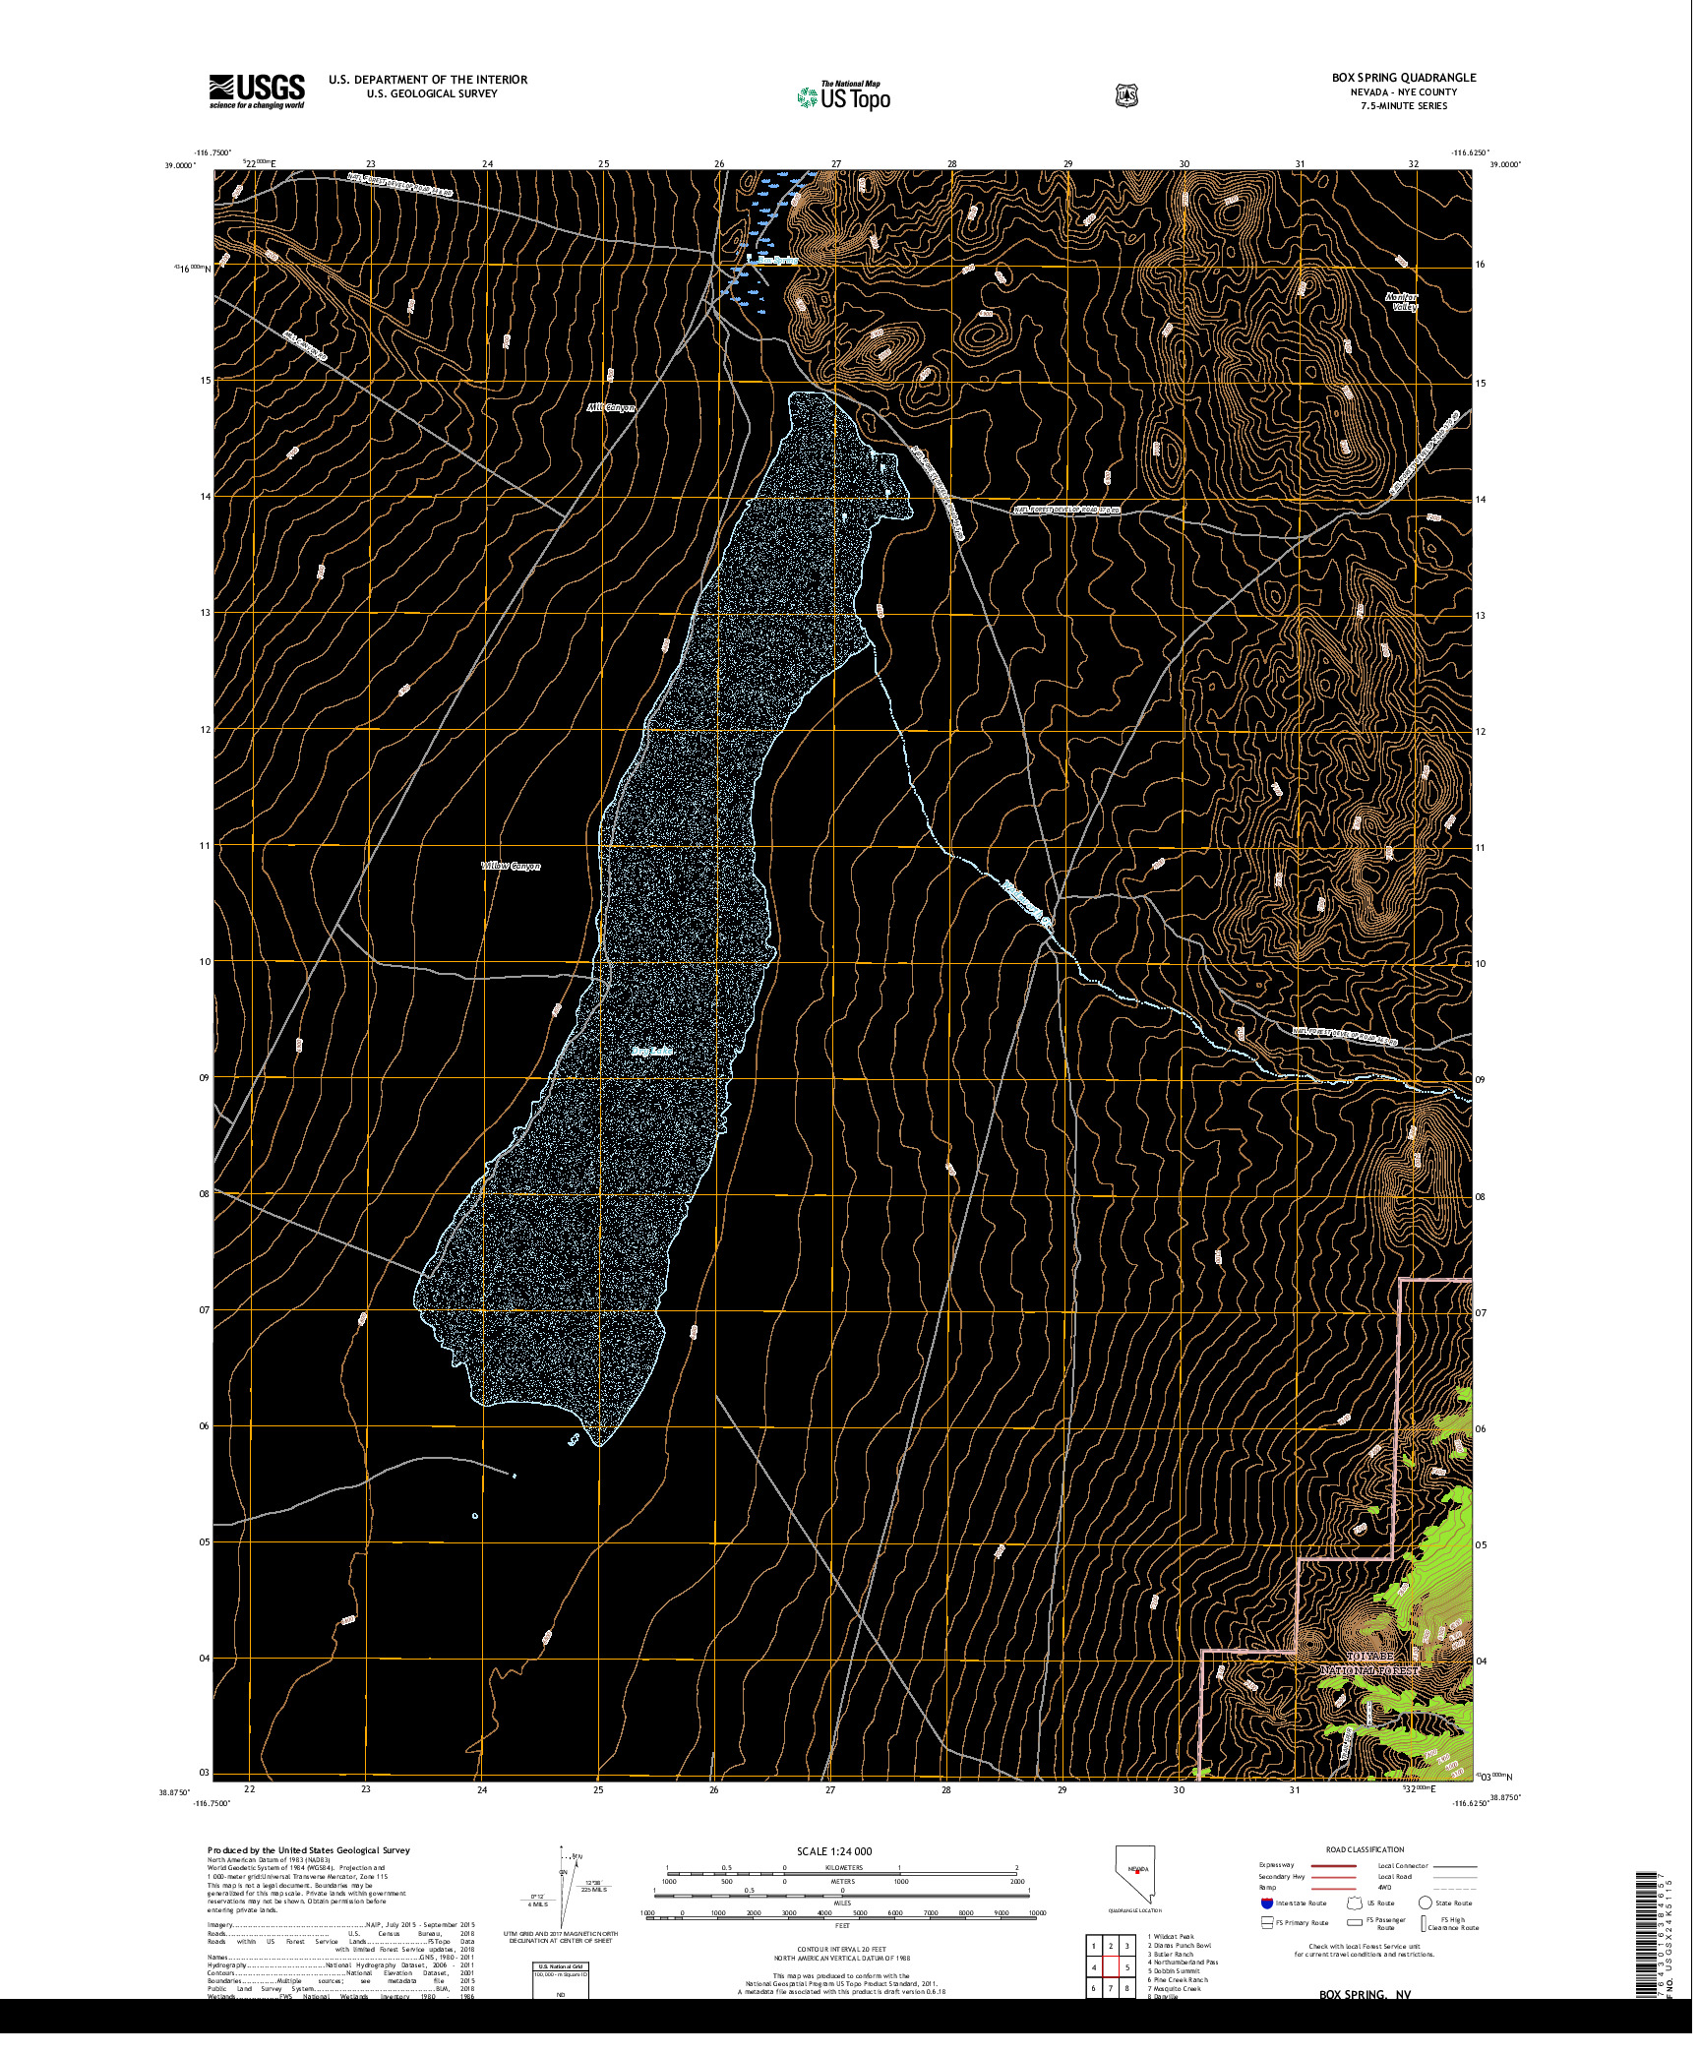Click '1 Wildcat Peak' in adjoining list

(1171, 1936)
